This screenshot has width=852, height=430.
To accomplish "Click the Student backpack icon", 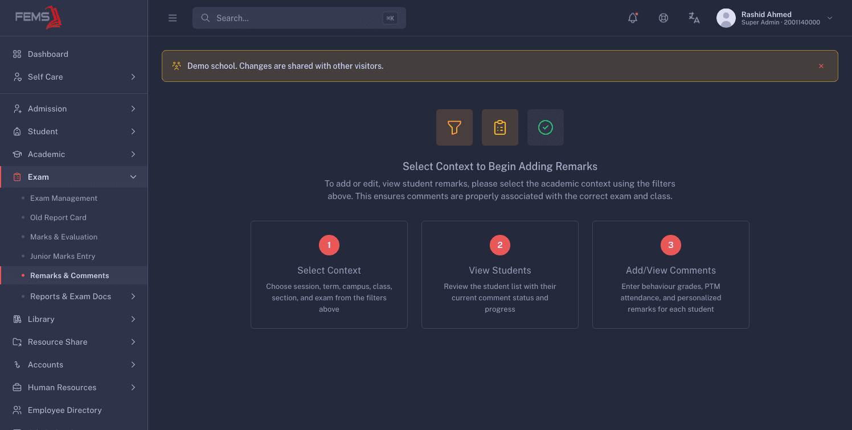I will point(17,131).
